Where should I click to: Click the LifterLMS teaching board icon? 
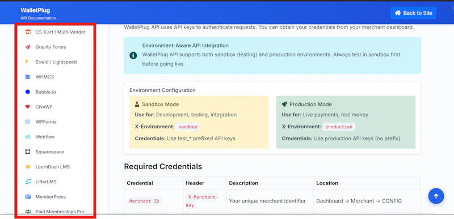point(28,182)
